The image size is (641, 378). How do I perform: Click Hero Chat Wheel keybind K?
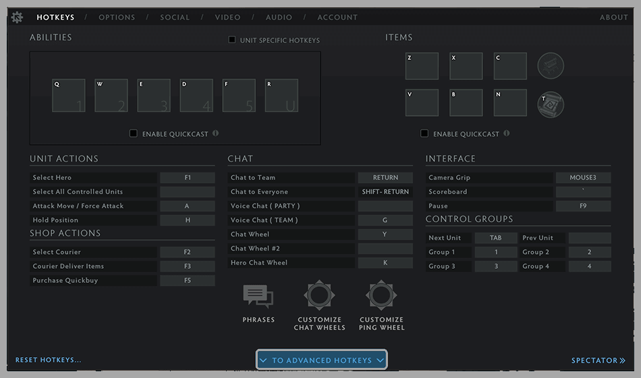[385, 263]
